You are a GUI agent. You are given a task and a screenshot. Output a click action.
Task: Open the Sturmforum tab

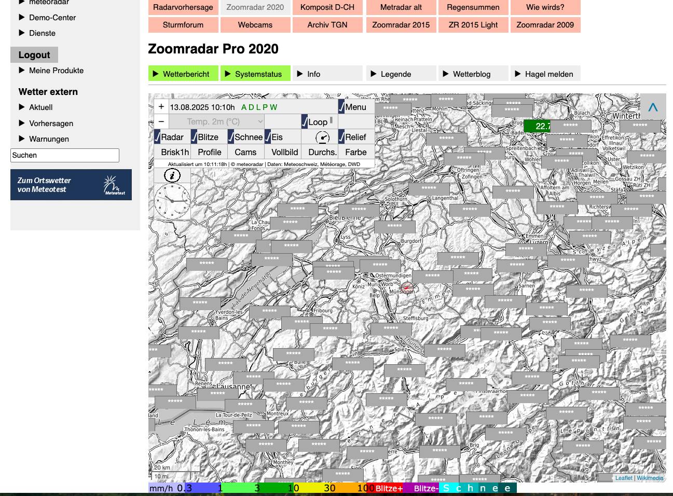coord(183,24)
